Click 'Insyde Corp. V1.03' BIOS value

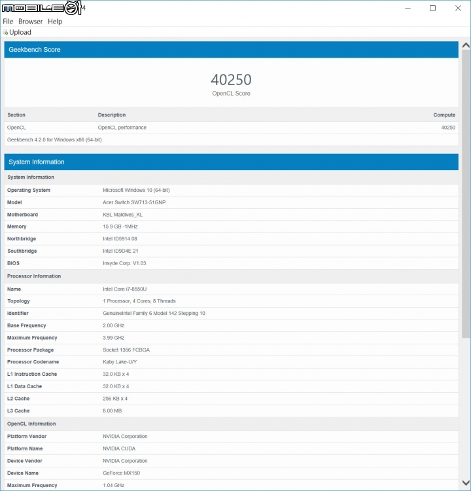click(124, 263)
